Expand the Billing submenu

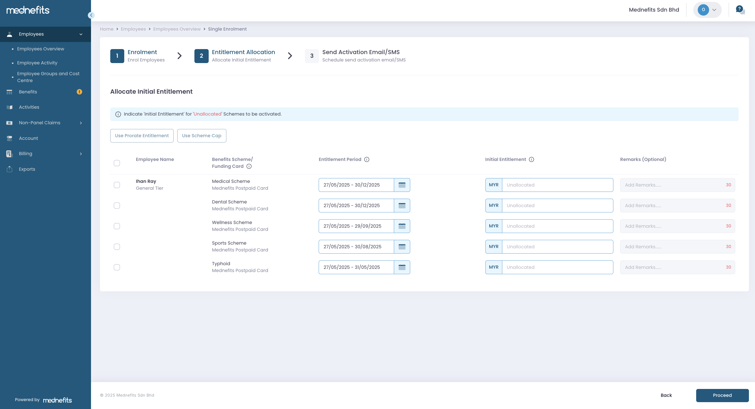click(81, 154)
